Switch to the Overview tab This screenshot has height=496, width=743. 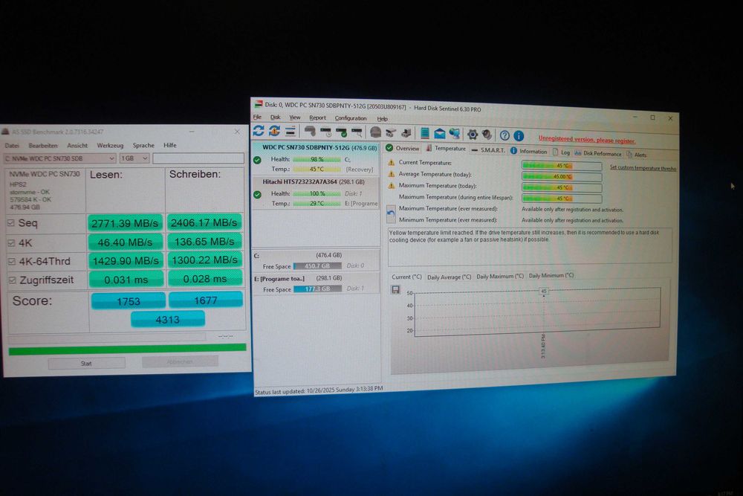(403, 149)
